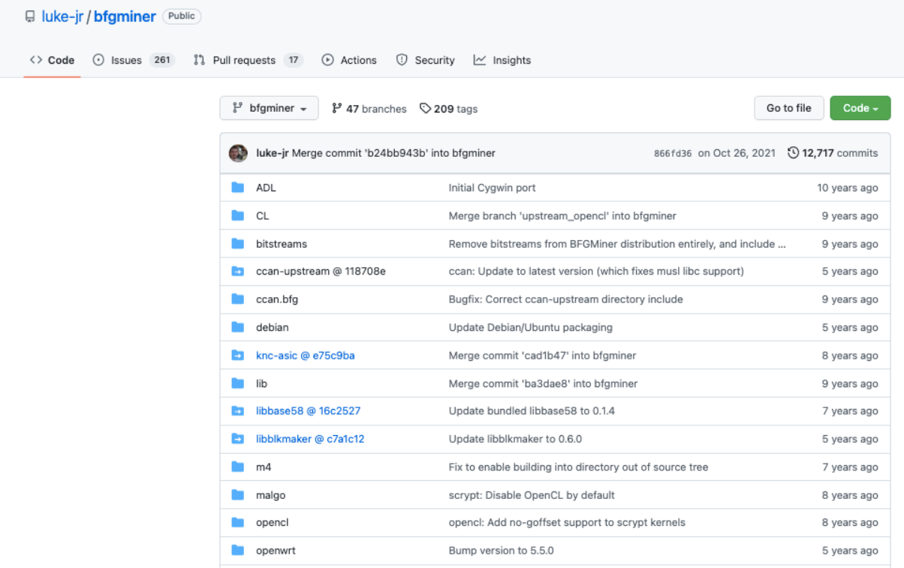Open the luke-jr commit author link

click(x=272, y=153)
